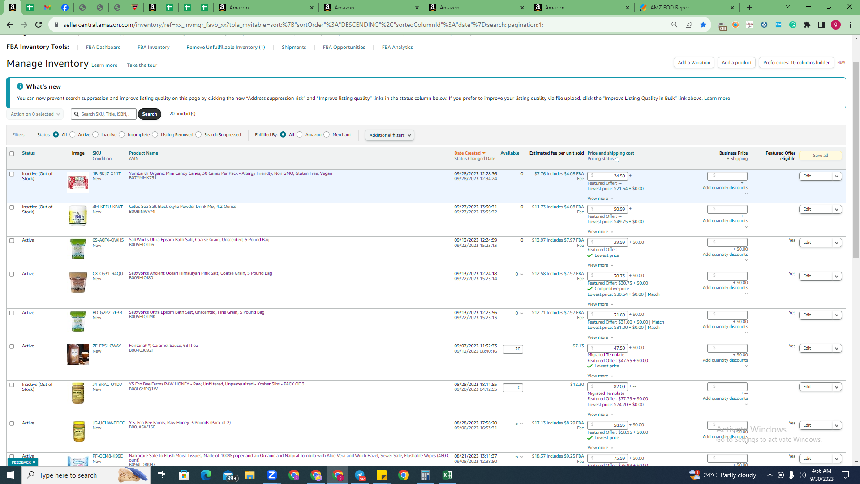Open the Action on 0 selected dropdown
Screen dimensions: 860x484
[x=35, y=114]
